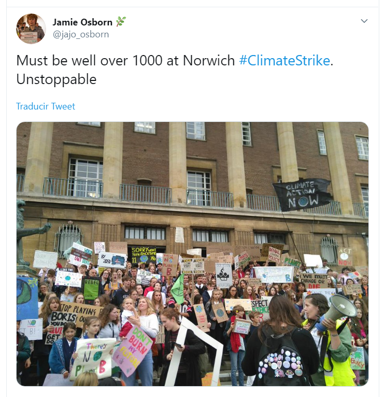Click the tweet text mentioning Norwich

pos(175,70)
